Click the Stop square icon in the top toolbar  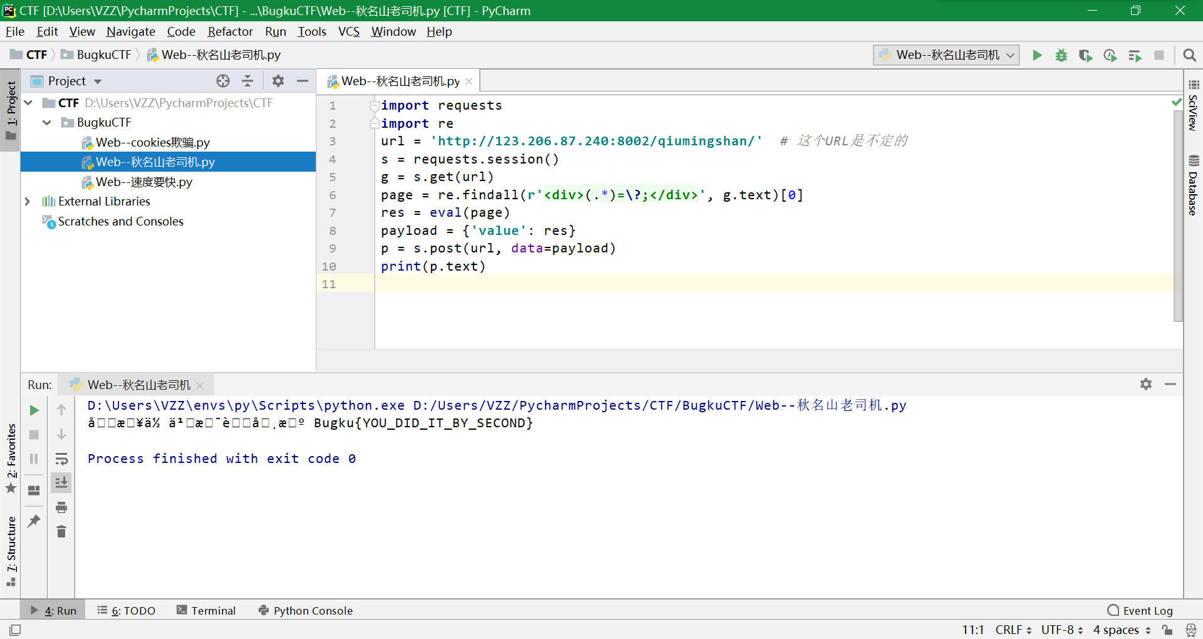(1159, 55)
